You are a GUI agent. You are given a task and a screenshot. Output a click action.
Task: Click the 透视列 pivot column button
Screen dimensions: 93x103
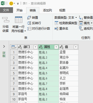point(86,29)
